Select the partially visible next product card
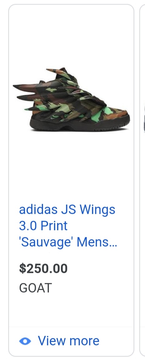The height and width of the screenshot is (361, 145). point(143,180)
